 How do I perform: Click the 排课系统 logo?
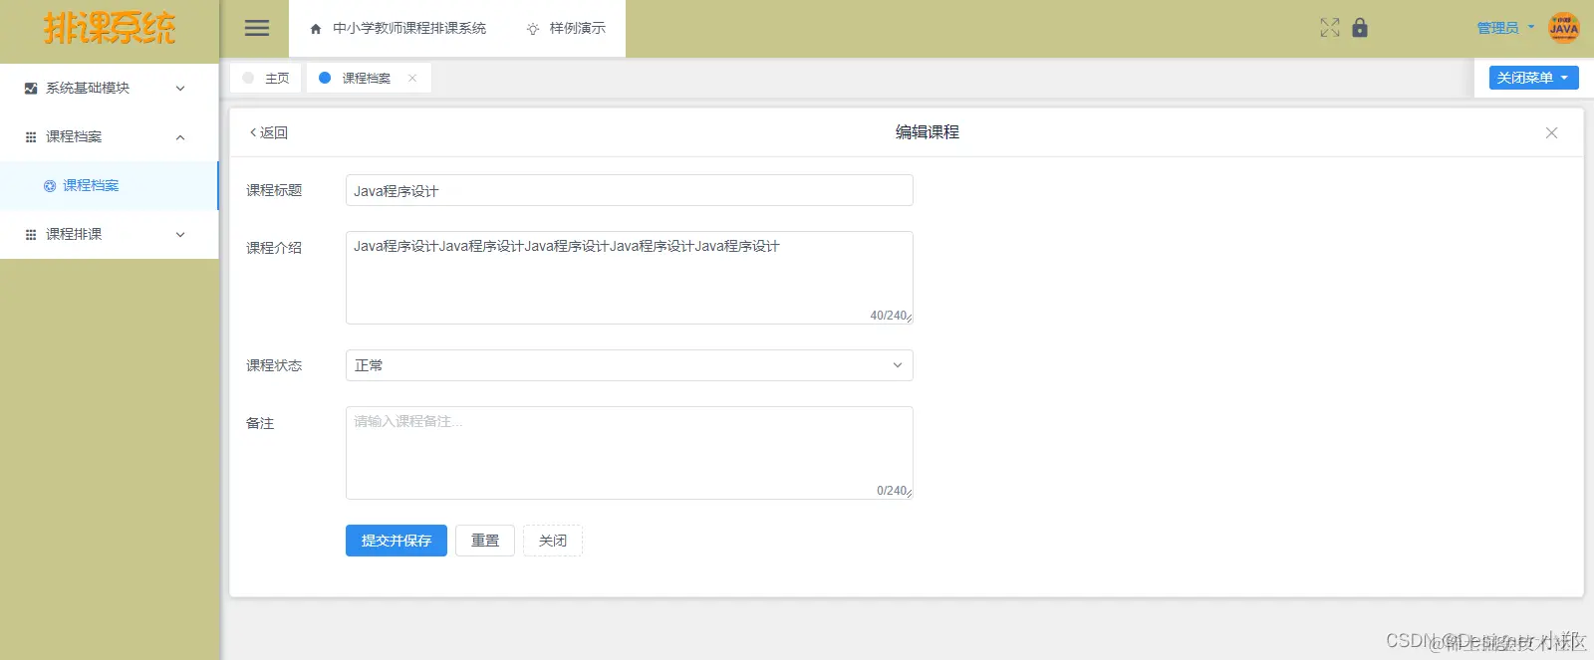click(x=110, y=28)
